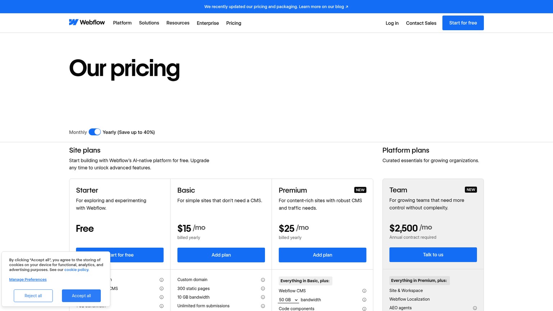Click the Webflow logo

tap(87, 22)
